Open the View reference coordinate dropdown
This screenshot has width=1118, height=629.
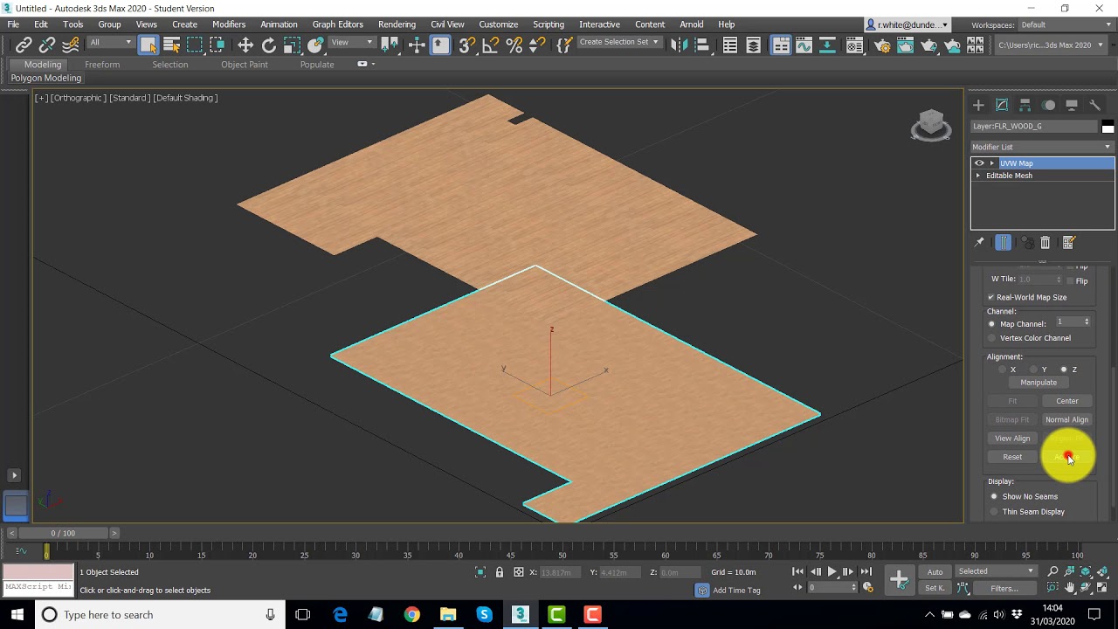tap(352, 42)
